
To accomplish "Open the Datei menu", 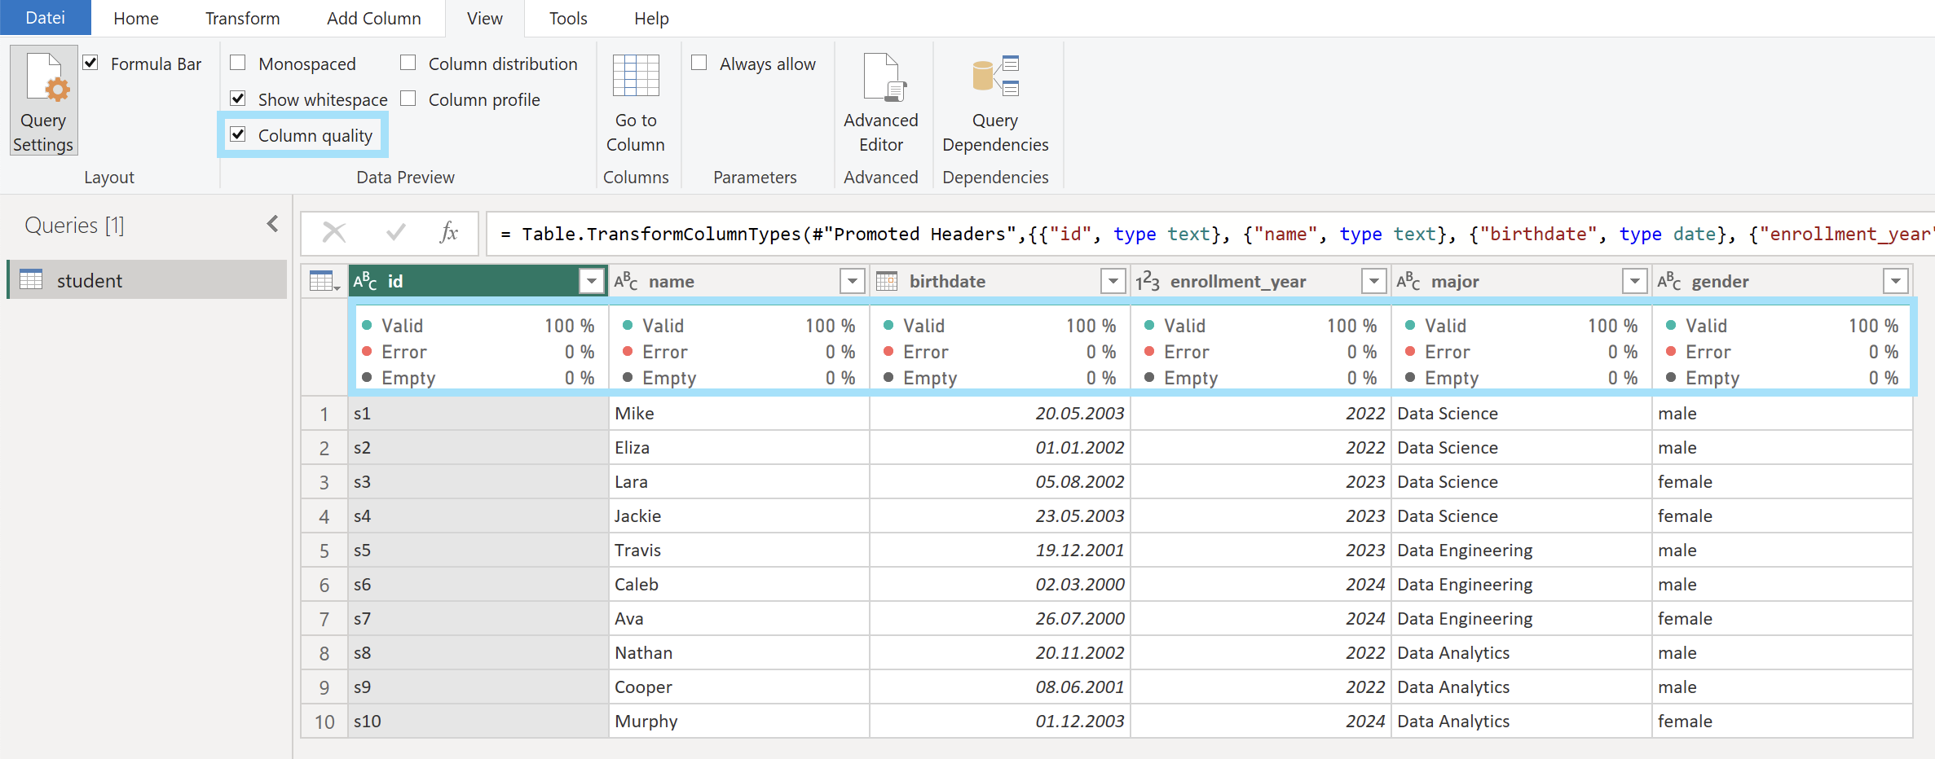I will [45, 18].
